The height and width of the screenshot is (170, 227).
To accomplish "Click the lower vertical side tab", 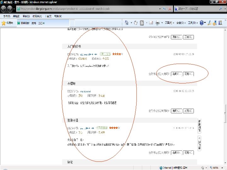I will click(x=199, y=143).
